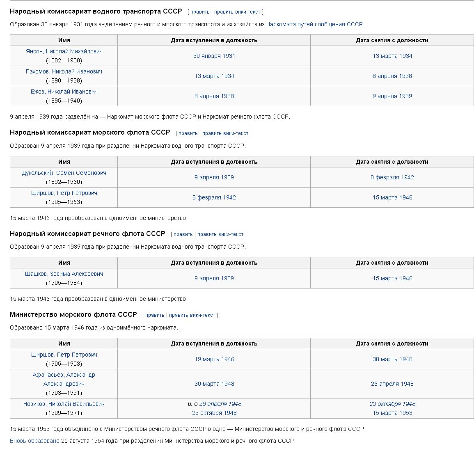Click "править" next to Наркомат водного транспорта heading
The width and height of the screenshot is (474, 451).
[200, 12]
